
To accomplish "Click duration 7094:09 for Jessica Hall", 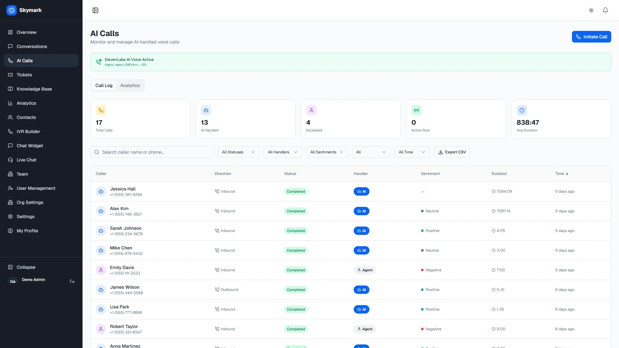I will pos(502,191).
